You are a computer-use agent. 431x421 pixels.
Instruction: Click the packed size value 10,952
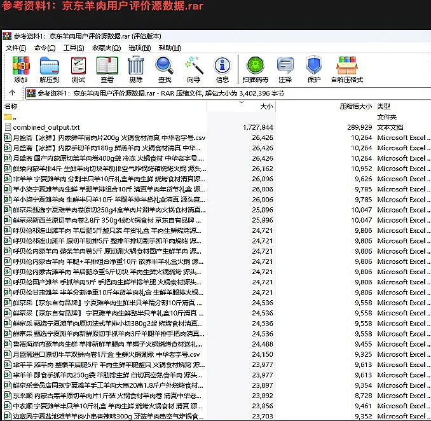point(362,169)
